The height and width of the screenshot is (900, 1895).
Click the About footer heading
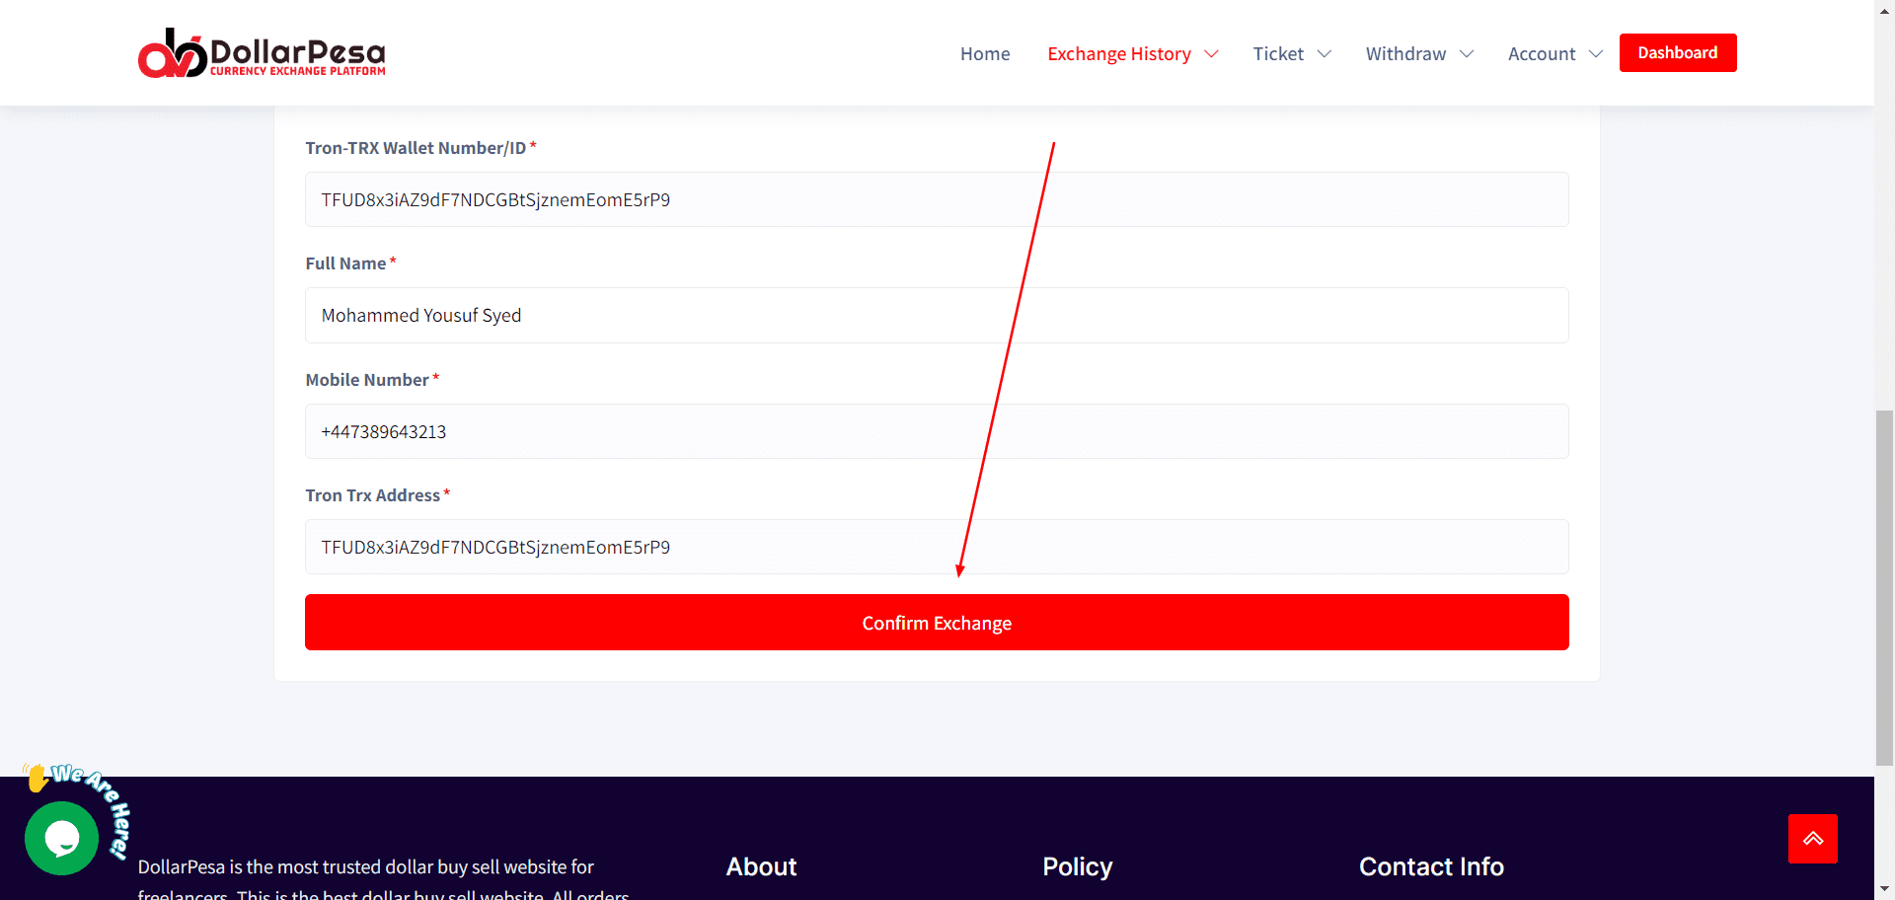(x=761, y=866)
